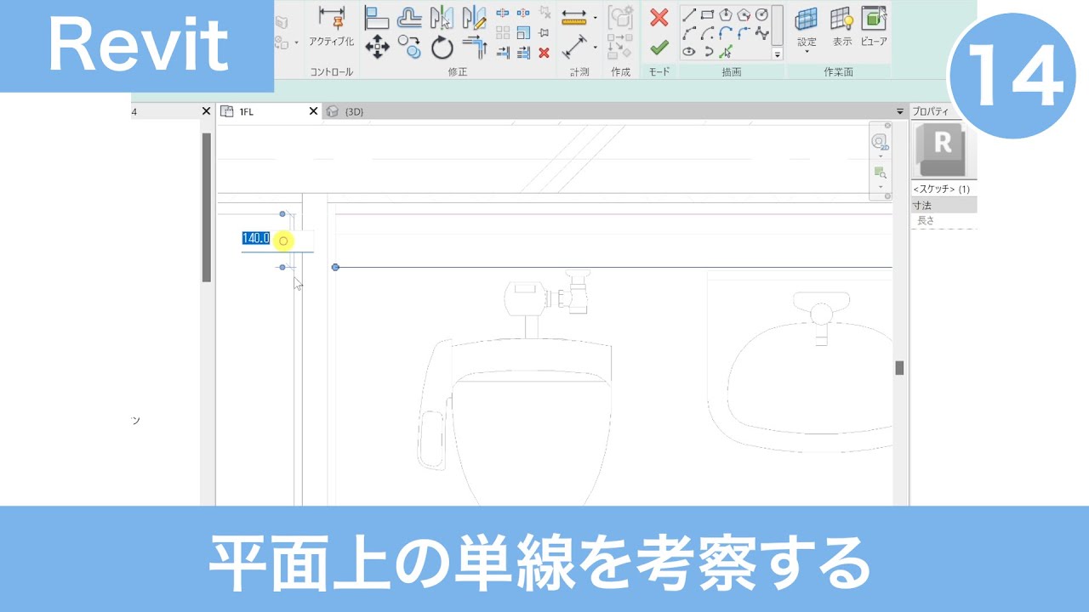Click the 140.0 dimension input field
1089x612 pixels.
(277, 240)
